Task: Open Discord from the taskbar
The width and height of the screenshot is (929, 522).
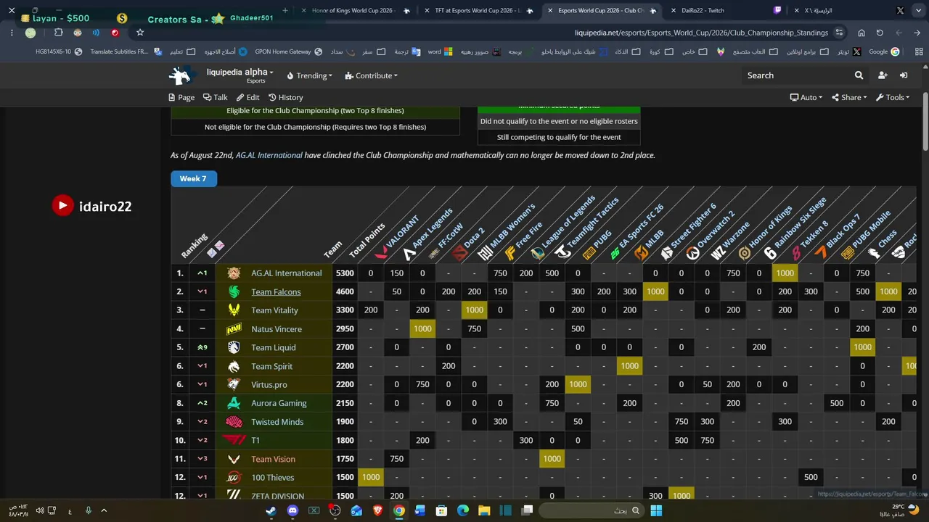Action: [x=292, y=510]
